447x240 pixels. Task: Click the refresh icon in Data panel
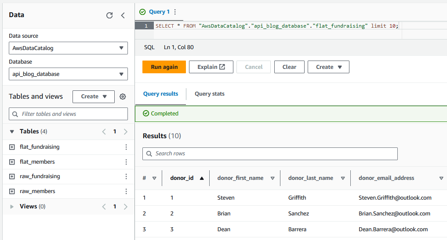pyautogui.click(x=109, y=15)
